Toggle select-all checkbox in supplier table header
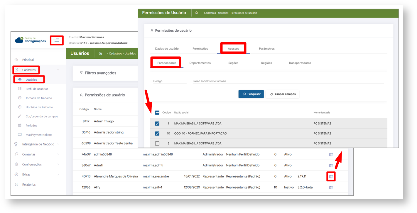The width and height of the screenshot is (417, 213). point(157,113)
